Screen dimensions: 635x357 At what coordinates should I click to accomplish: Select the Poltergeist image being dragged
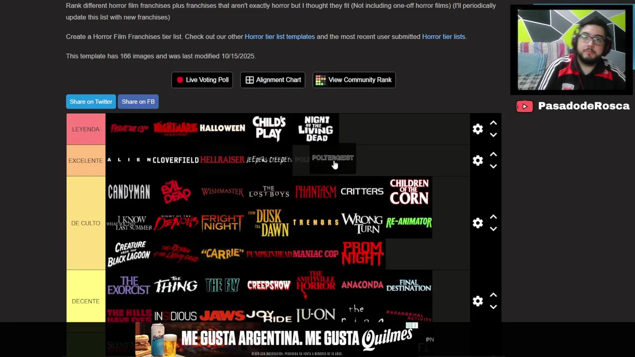pyautogui.click(x=333, y=158)
